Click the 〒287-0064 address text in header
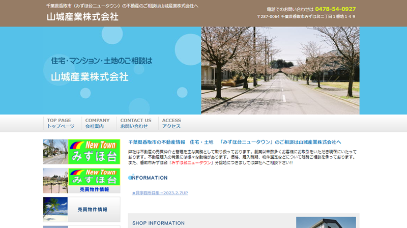This screenshot has height=228, width=407. [306, 17]
